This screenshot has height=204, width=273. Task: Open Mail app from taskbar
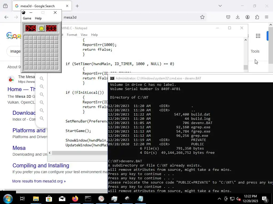tap(62, 199)
